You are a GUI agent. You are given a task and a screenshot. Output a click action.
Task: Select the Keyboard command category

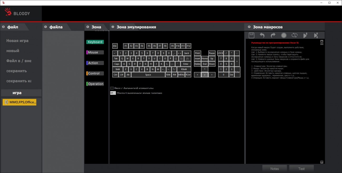coord(95,42)
